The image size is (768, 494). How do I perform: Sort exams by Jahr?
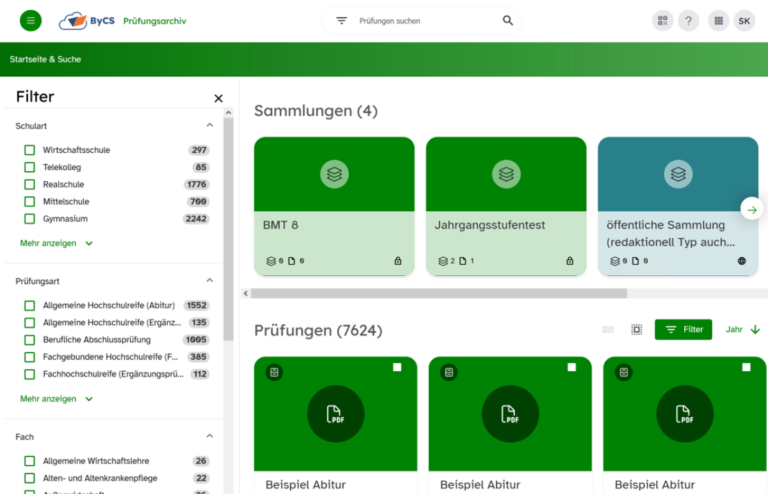pyautogui.click(x=742, y=330)
